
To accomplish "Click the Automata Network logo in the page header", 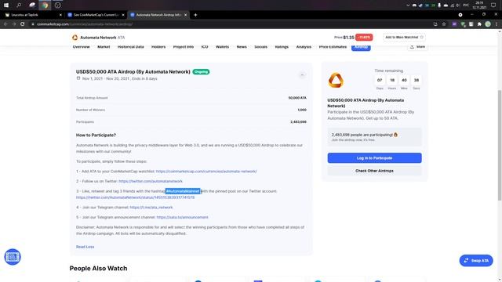I will [x=75, y=38].
